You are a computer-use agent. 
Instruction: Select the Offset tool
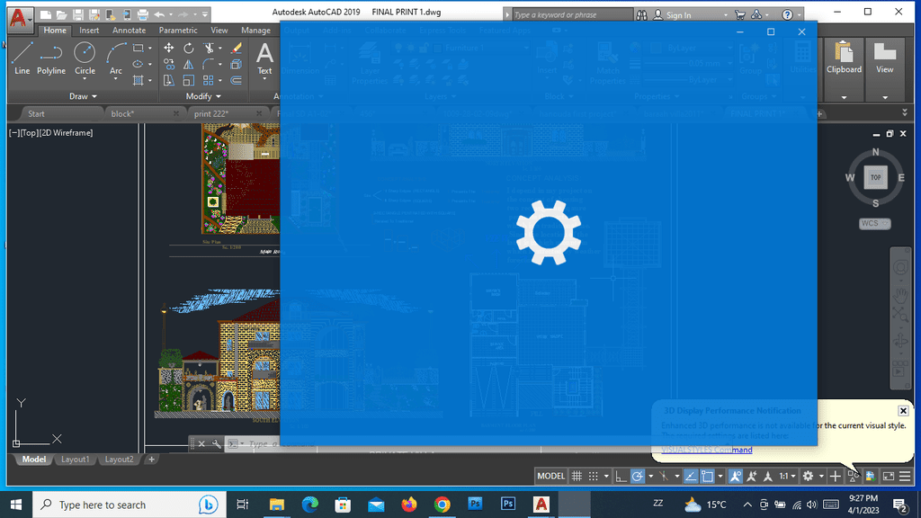237,80
